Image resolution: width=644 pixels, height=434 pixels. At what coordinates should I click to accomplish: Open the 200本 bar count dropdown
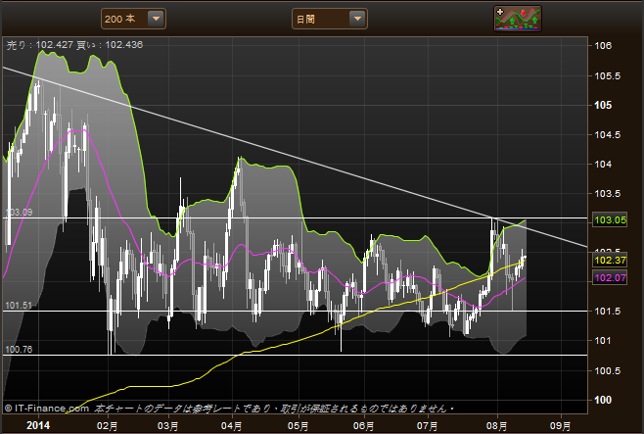[x=133, y=19]
